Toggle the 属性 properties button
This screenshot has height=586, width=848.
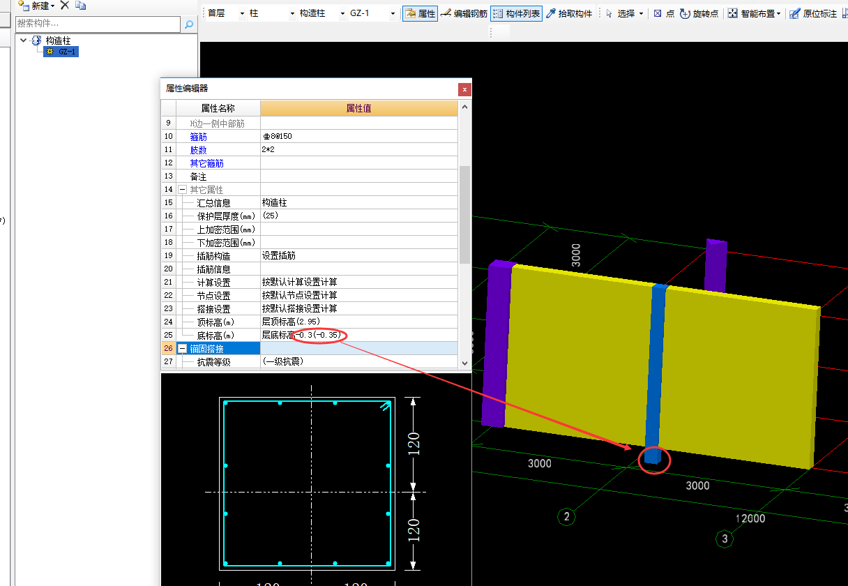(421, 13)
